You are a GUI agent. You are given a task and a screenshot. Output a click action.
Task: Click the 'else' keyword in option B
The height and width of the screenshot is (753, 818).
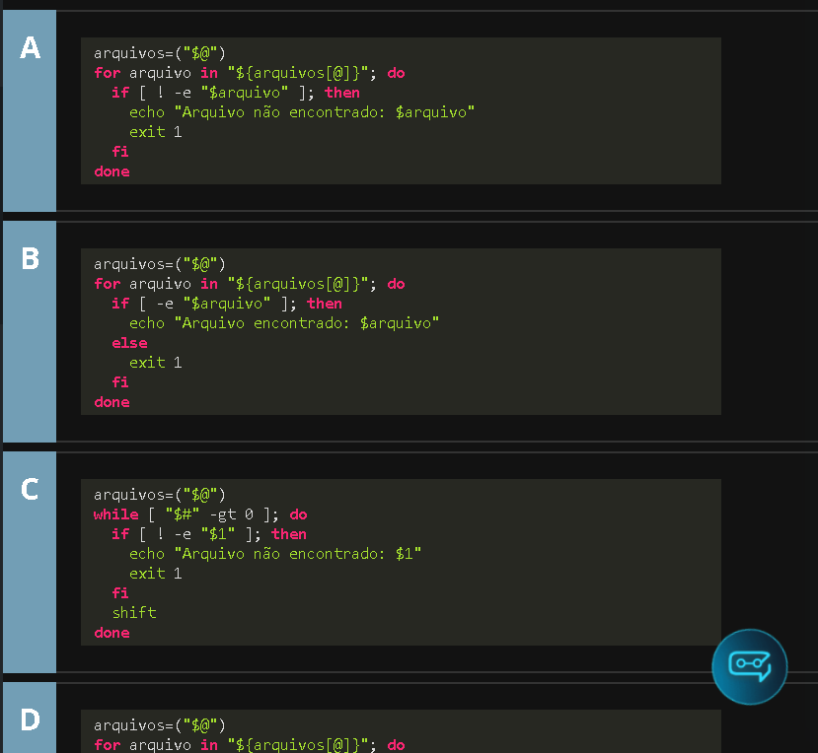pos(129,343)
